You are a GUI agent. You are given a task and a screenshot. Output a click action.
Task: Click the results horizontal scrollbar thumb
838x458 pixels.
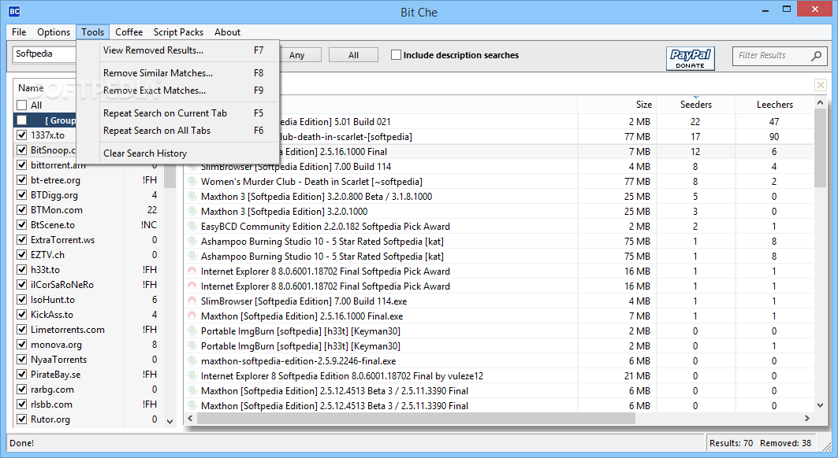pyautogui.click(x=416, y=419)
